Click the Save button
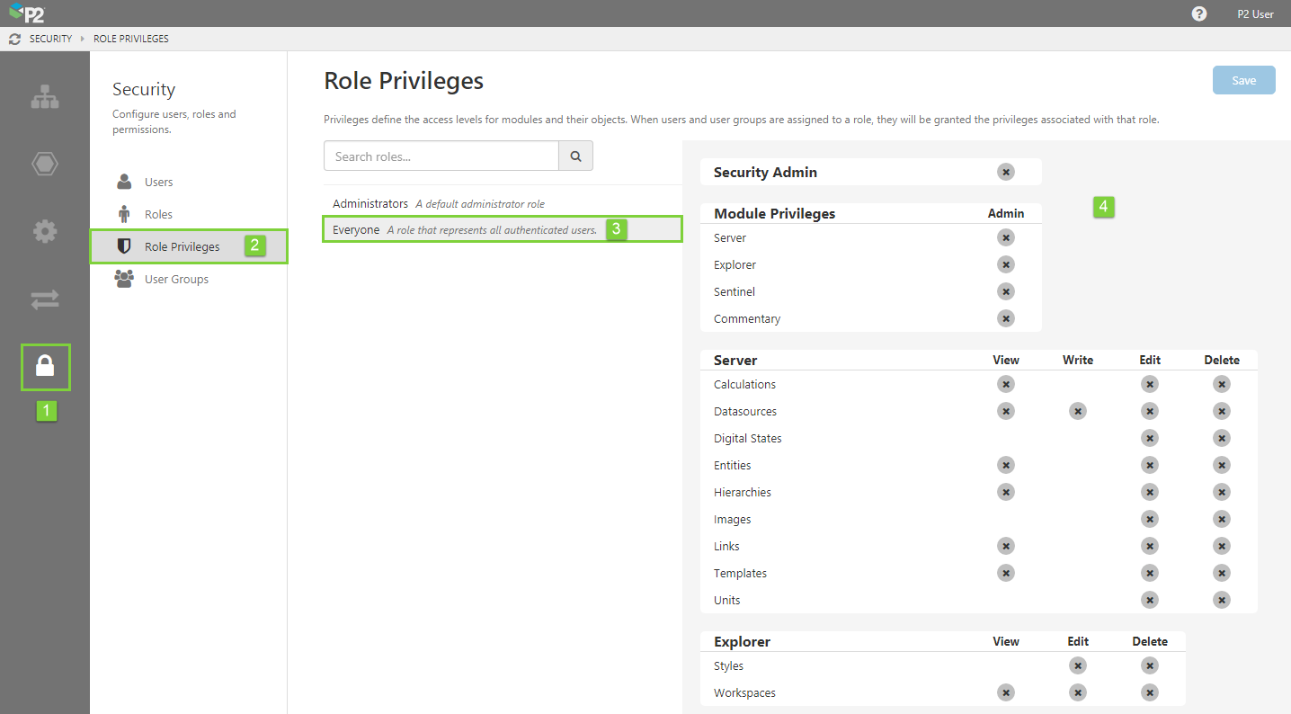 (1243, 80)
